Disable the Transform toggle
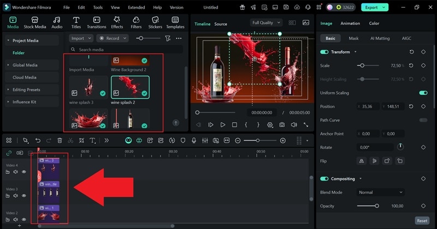 click(324, 52)
